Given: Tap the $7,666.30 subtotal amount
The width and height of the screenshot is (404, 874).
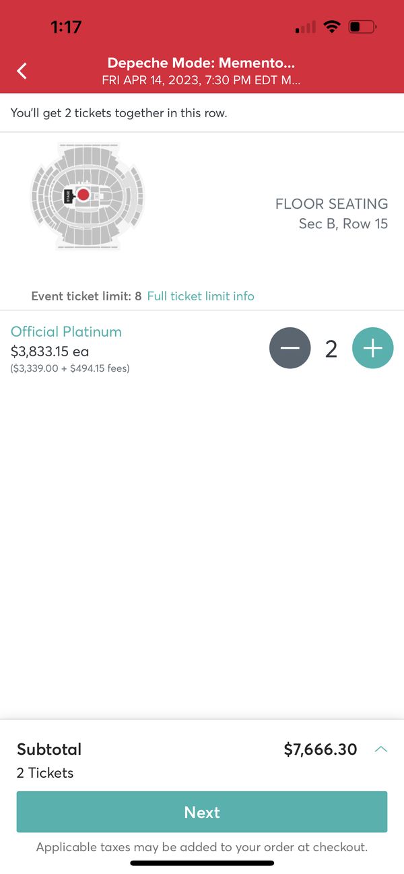Looking at the screenshot, I should click(x=321, y=749).
